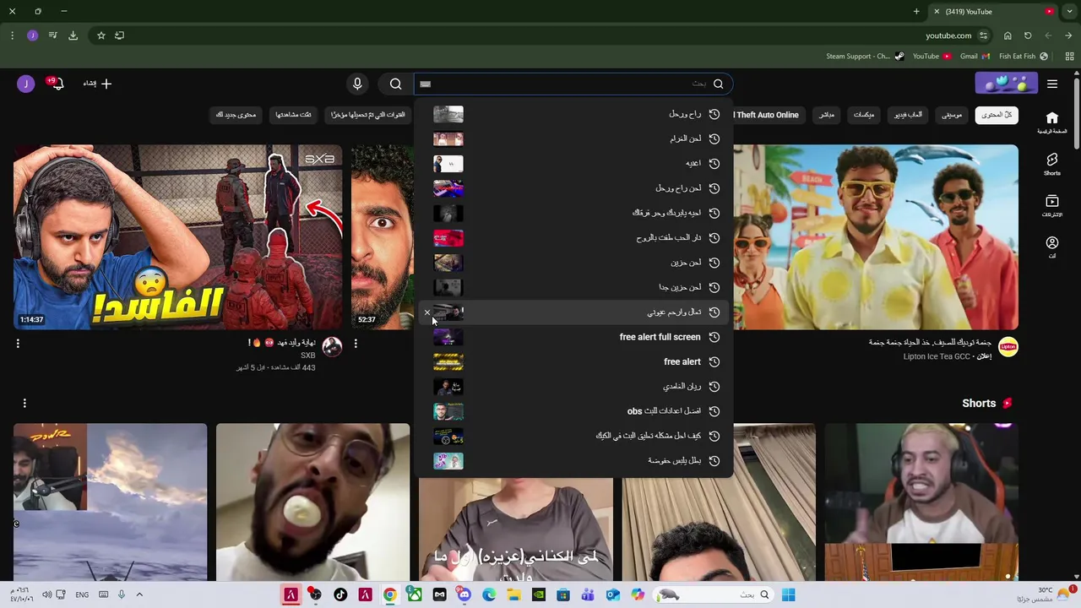The width and height of the screenshot is (1081, 608).
Task: Click the YouTube logo doodle
Action: [x=1007, y=83]
